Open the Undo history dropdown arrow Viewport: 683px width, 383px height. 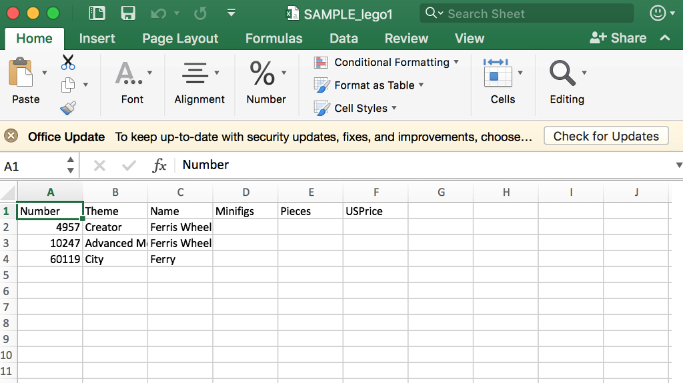(177, 13)
